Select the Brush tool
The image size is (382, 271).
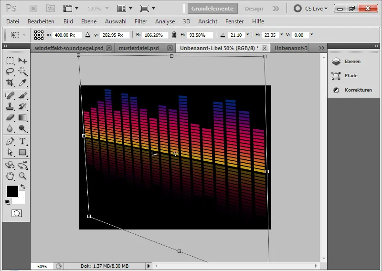22,95
